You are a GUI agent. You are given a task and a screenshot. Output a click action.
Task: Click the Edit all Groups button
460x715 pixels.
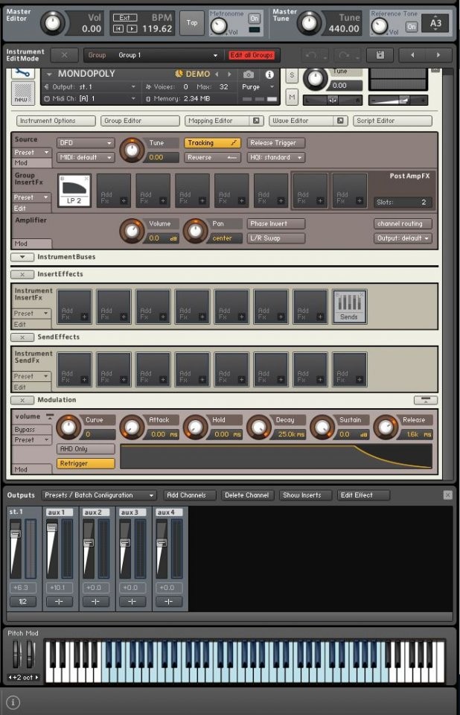pos(252,55)
